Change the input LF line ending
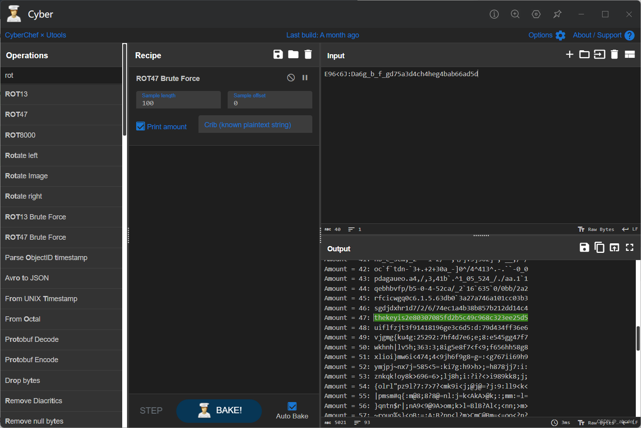 tap(630, 229)
